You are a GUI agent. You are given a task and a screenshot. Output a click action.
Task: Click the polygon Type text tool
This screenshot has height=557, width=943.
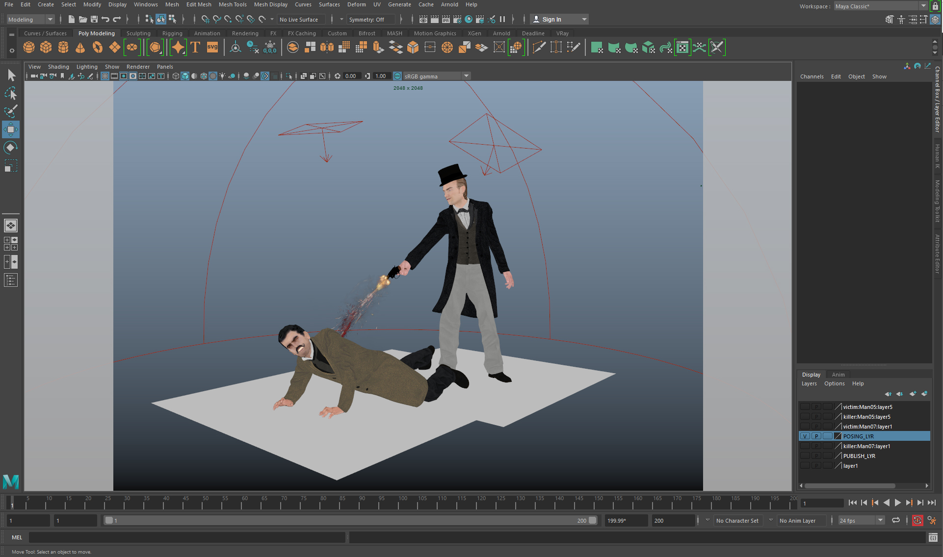[195, 48]
